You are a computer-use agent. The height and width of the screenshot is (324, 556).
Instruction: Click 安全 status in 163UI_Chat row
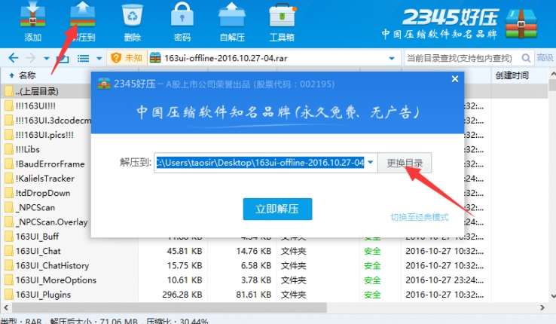(372, 252)
